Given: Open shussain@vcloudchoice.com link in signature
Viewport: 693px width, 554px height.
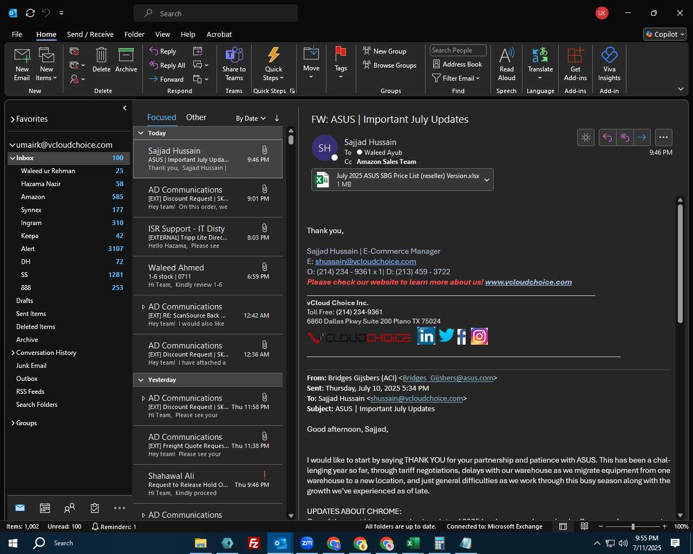Looking at the screenshot, I should click(365, 261).
